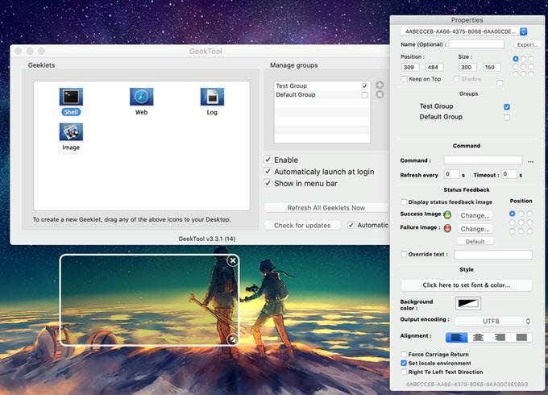Select the Shell geeklet icon
The image size is (548, 395).
71,97
